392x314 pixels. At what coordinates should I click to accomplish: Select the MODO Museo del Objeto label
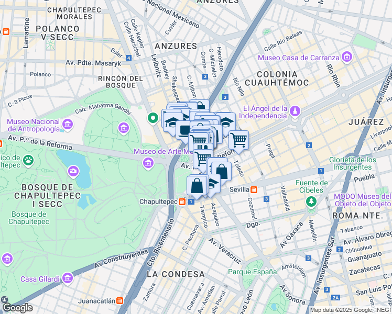[x=363, y=200]
